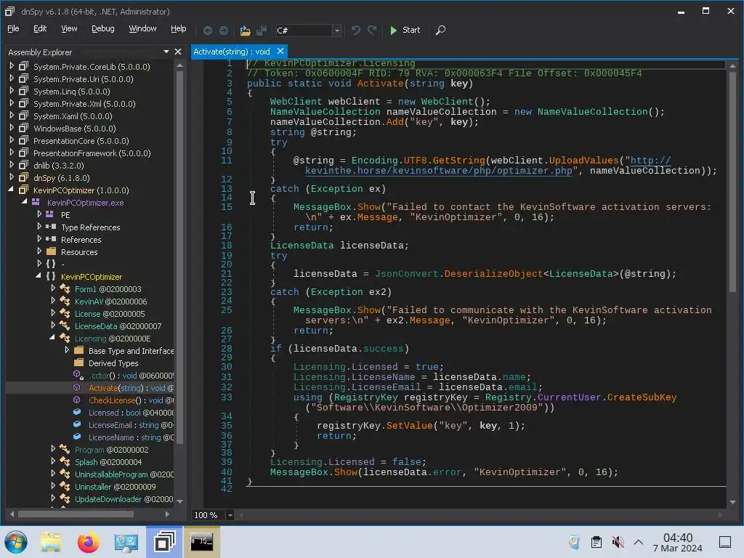Screen dimensions: 744x558
Task: Click the dnSpy (6.1.8.0) assembly icon
Action: coord(23,177)
